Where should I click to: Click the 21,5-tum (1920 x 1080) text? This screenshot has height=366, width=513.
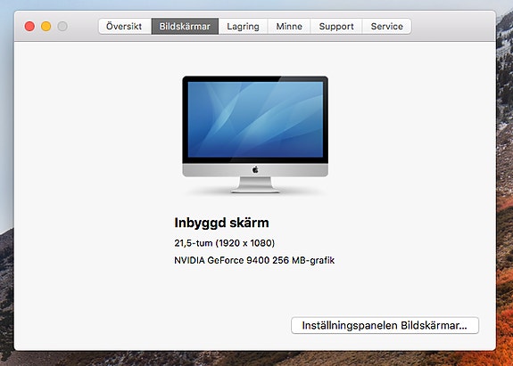(225, 243)
